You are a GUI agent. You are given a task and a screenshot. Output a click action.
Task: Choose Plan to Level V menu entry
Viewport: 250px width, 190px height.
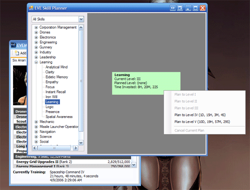coord(202,121)
